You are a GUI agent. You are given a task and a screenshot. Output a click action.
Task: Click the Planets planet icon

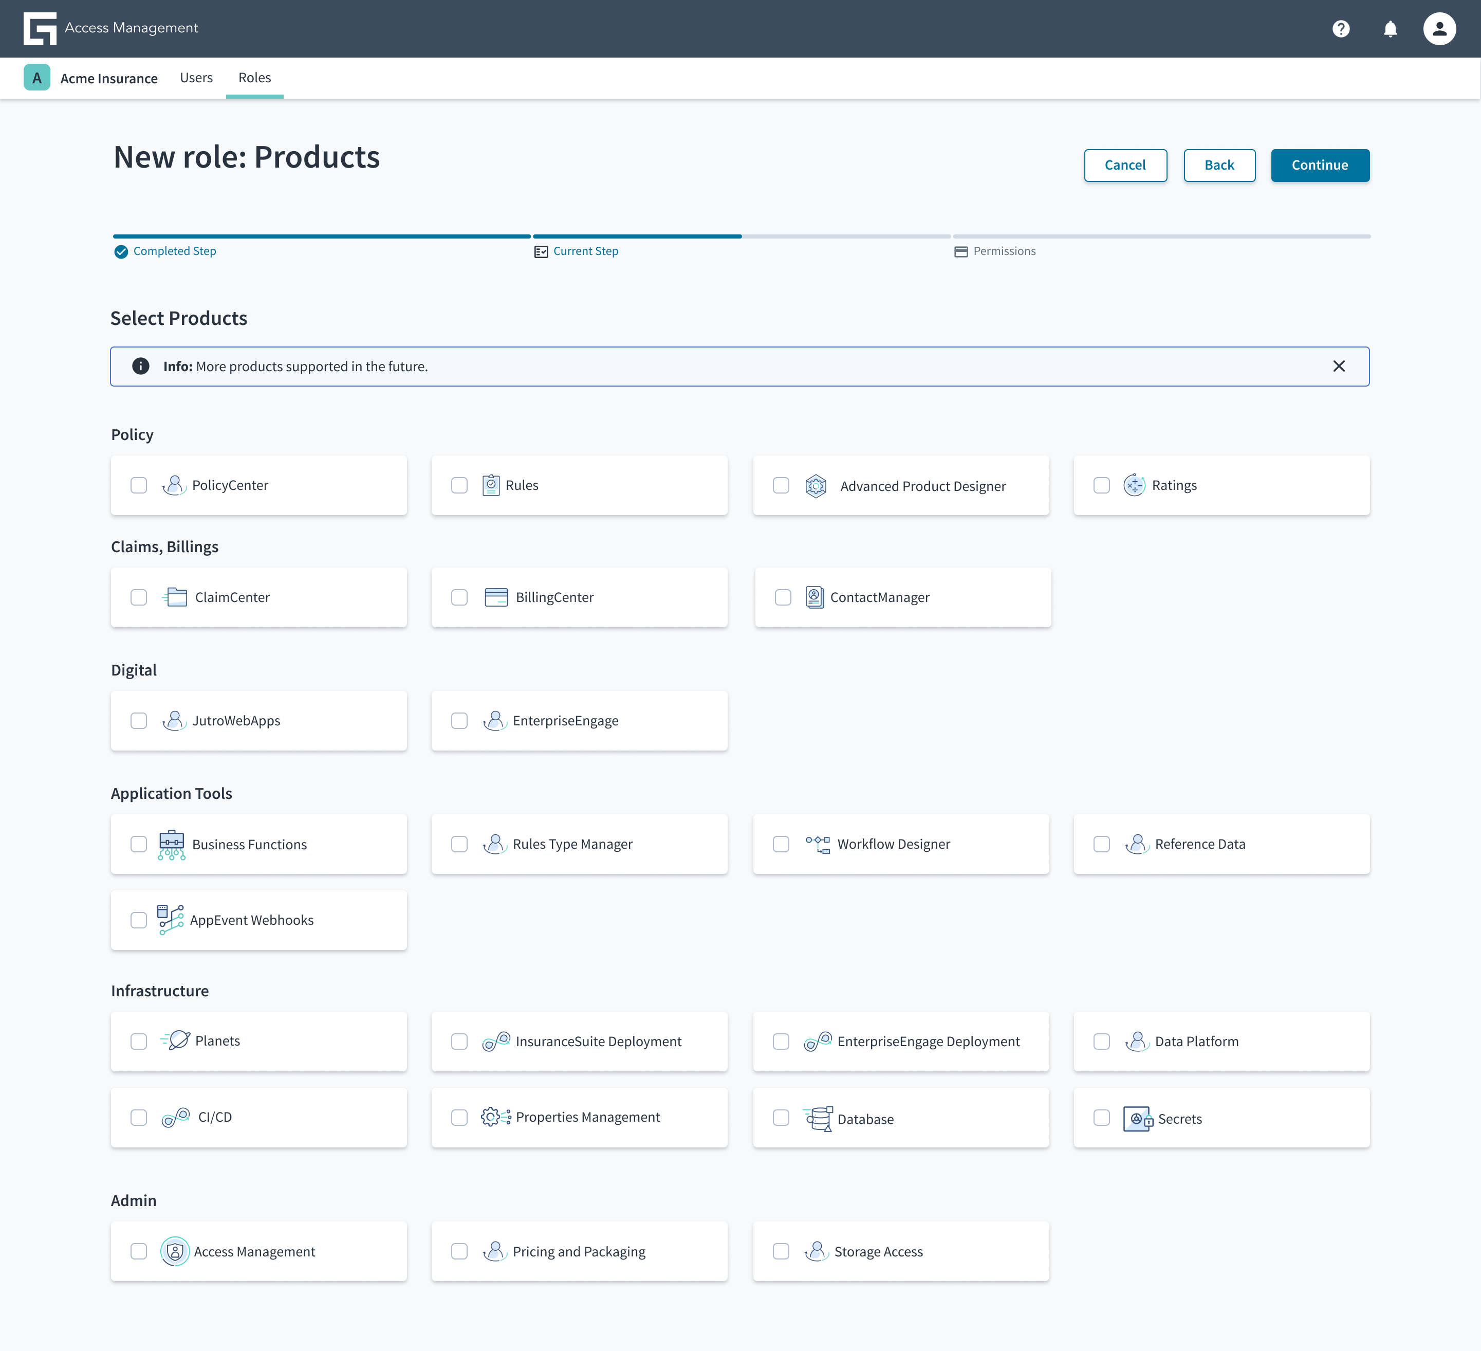pos(176,1041)
